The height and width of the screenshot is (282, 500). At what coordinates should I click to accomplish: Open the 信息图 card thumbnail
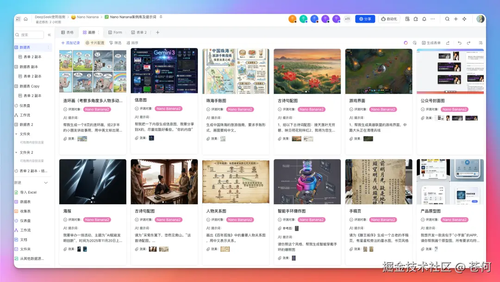click(x=164, y=72)
